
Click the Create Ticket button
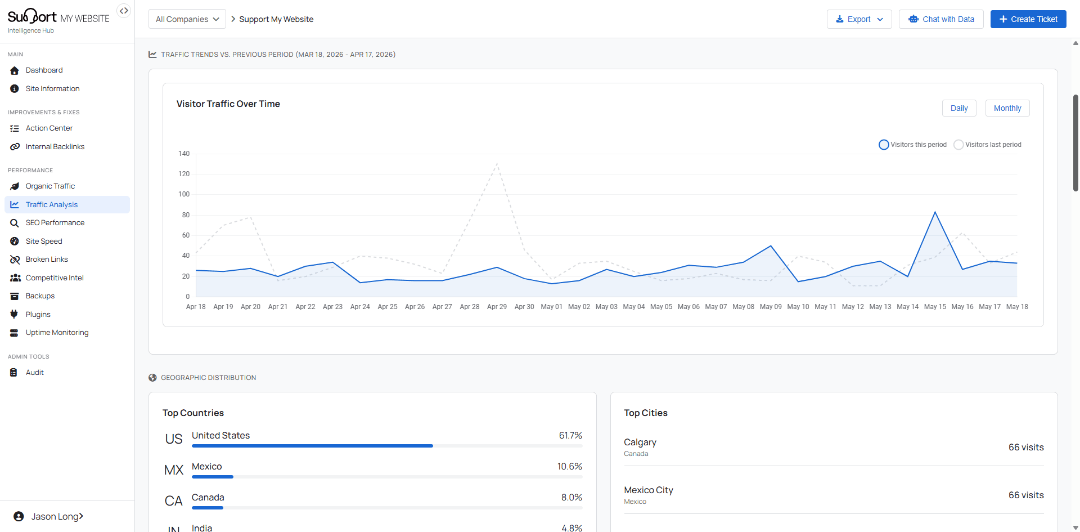coord(1028,19)
